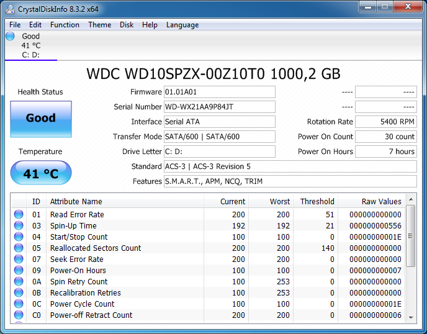427x334 pixels.
Task: Open the Disk menu
Action: tap(127, 25)
